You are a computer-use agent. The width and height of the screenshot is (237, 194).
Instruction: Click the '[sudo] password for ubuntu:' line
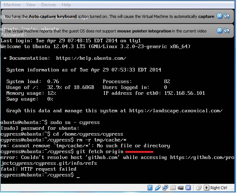click(x=40, y=128)
